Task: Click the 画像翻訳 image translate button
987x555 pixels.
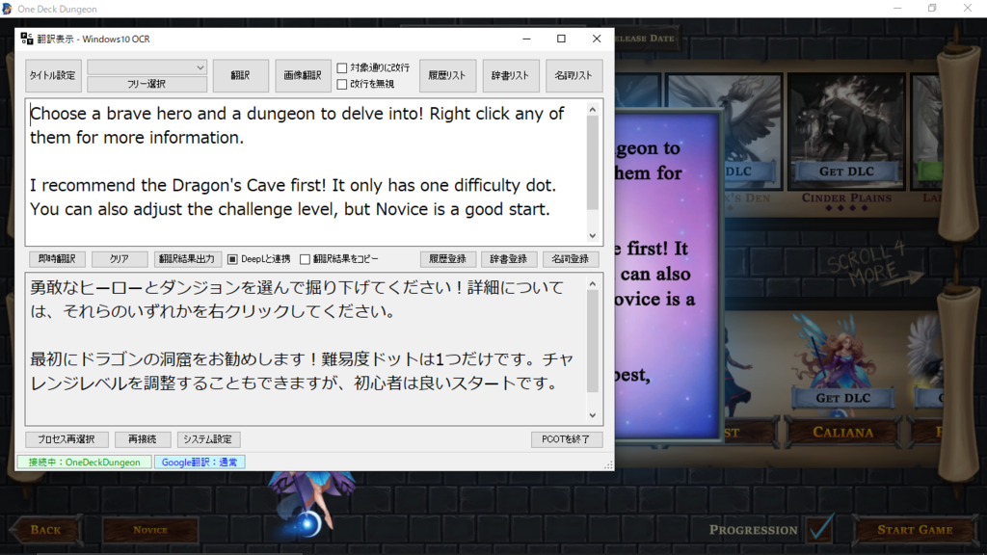Action: pyautogui.click(x=303, y=75)
